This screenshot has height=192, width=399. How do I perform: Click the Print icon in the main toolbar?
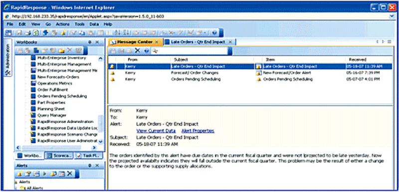[x=28, y=33]
